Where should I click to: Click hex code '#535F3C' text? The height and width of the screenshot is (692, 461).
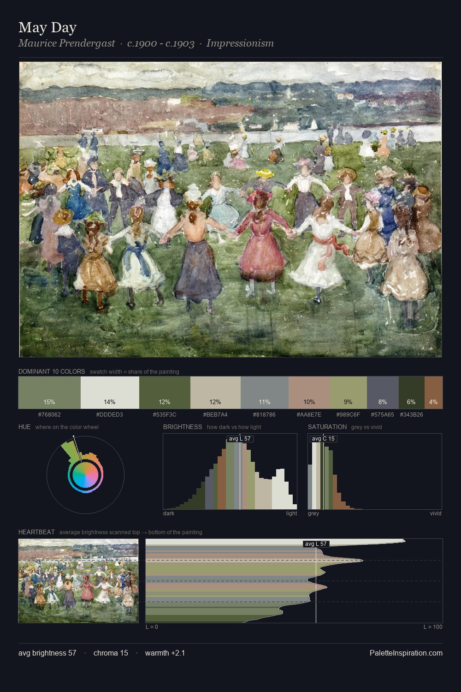click(165, 415)
